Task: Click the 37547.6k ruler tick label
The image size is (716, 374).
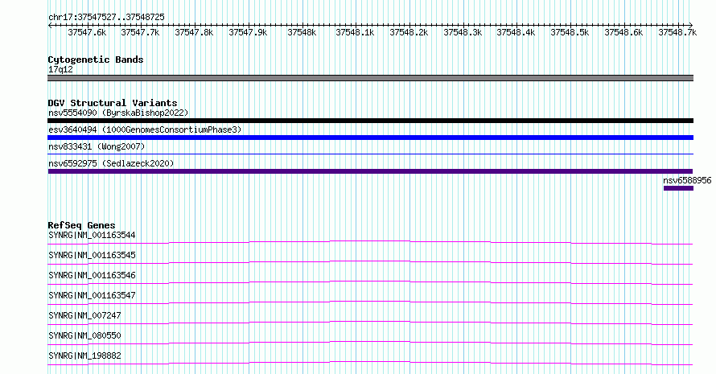Action: click(87, 32)
